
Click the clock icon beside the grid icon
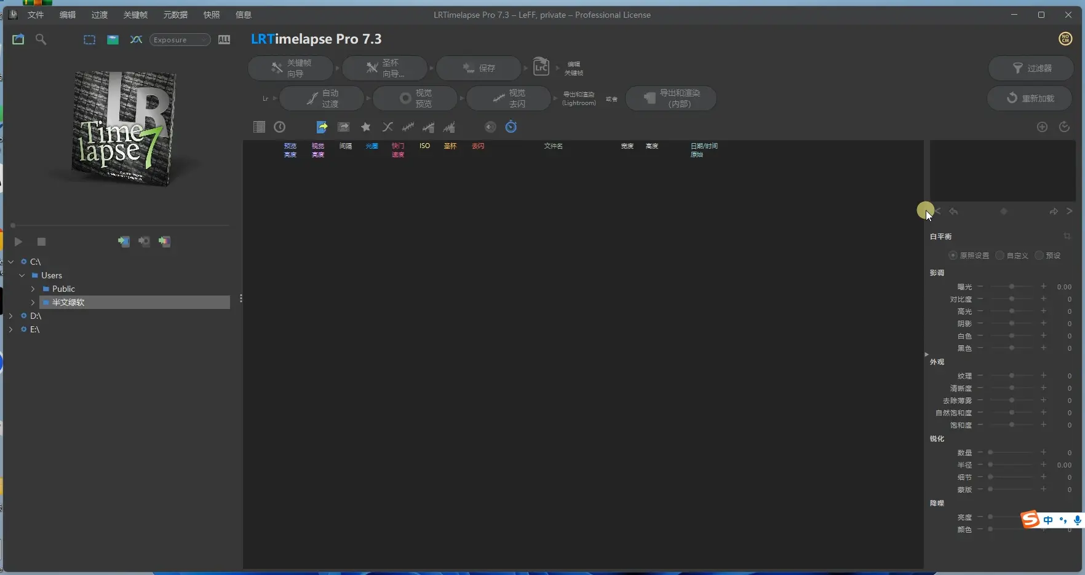280,127
